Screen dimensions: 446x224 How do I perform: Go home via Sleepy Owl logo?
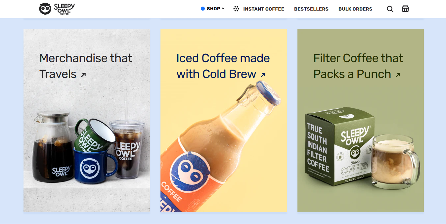[x=57, y=9]
